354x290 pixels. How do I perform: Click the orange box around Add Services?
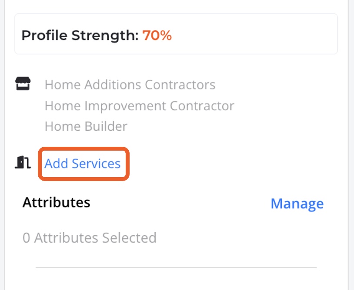127,164
